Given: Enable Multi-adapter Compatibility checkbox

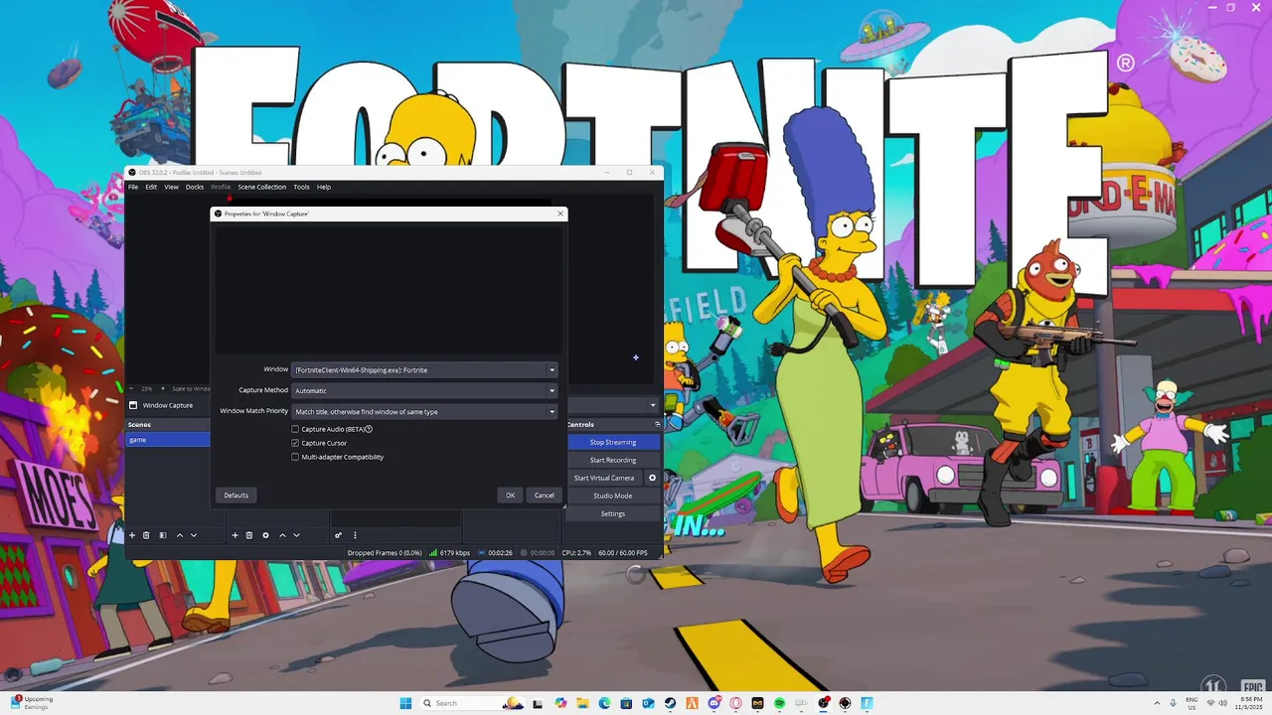Looking at the screenshot, I should tap(295, 457).
